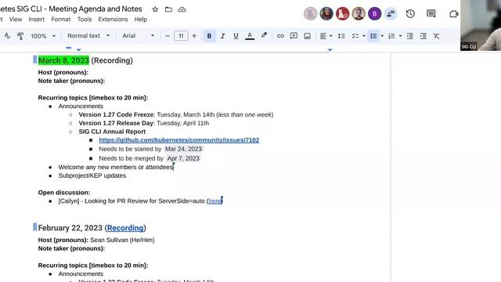Open the February 22 Recording link
Viewport: 501px width, 282px height.
click(x=125, y=228)
